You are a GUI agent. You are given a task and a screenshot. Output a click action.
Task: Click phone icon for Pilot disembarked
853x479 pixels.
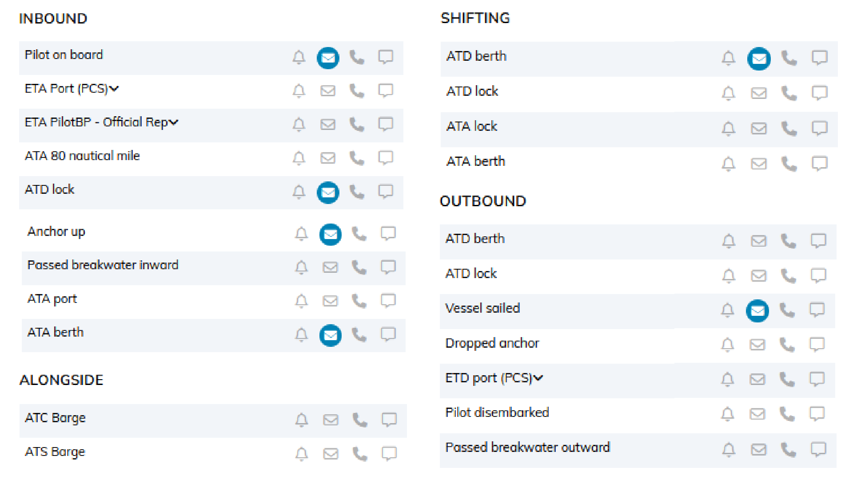point(787,413)
